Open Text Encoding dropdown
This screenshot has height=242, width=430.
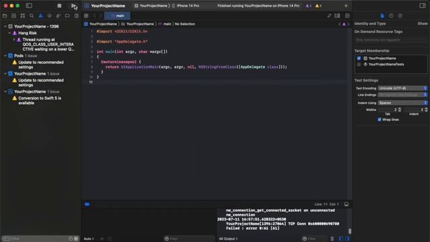(402, 88)
